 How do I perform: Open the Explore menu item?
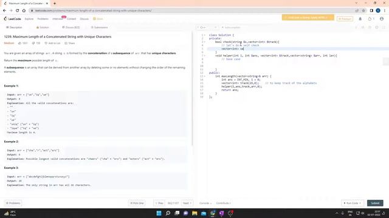coord(29,19)
